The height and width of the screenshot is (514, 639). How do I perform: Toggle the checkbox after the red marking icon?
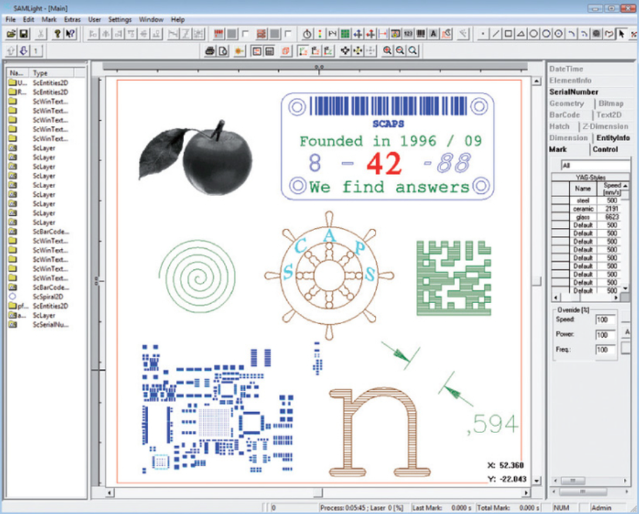(x=245, y=34)
